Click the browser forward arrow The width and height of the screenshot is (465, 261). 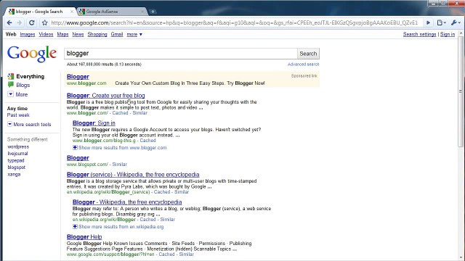coord(20,22)
